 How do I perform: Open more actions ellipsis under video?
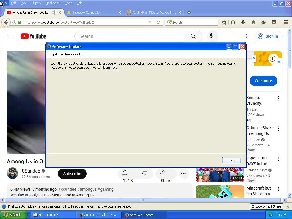point(183,174)
